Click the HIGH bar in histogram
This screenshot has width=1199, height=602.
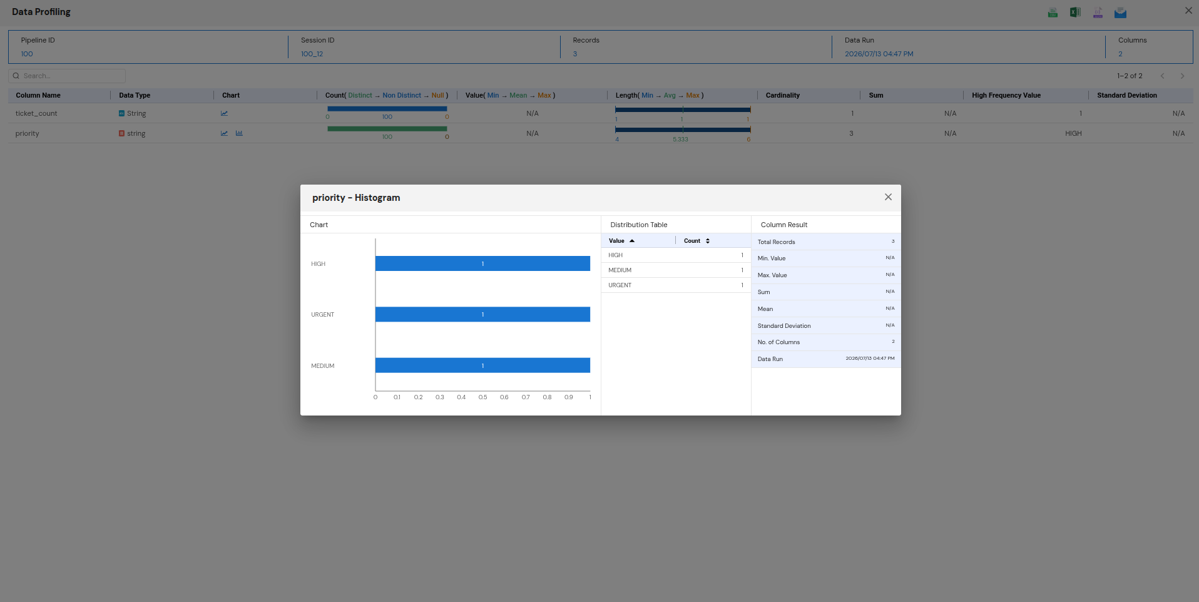[482, 263]
